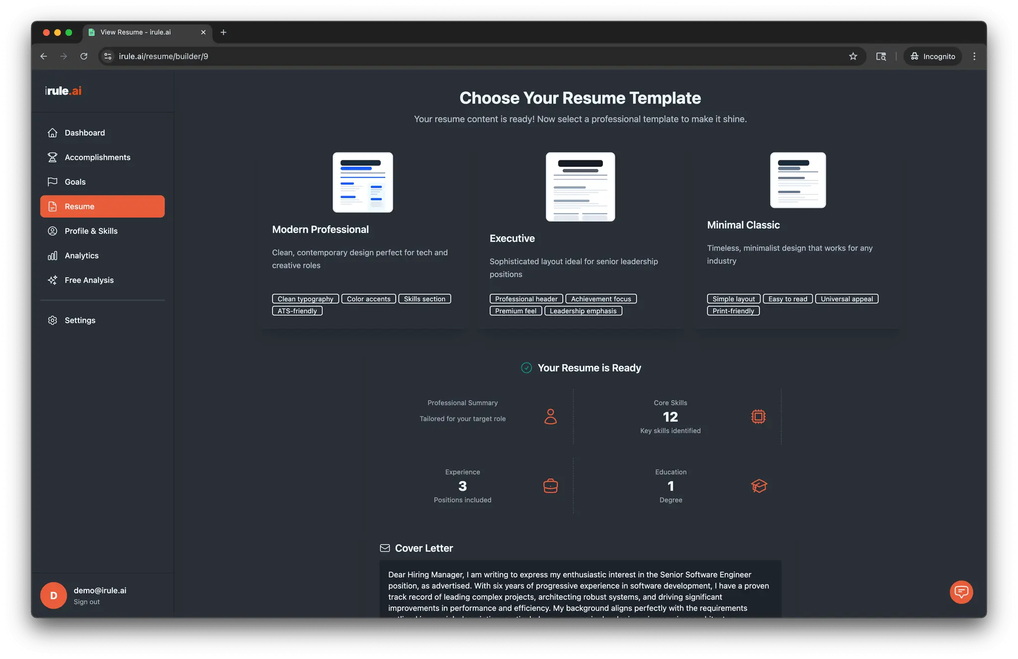Go to Accomplishments in sidebar
This screenshot has height=659, width=1018.
(102, 157)
